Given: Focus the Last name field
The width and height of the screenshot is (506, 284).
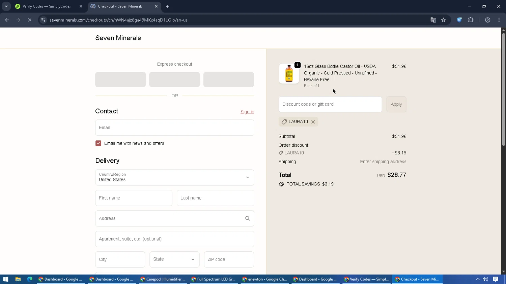Looking at the screenshot, I should click(x=215, y=198).
